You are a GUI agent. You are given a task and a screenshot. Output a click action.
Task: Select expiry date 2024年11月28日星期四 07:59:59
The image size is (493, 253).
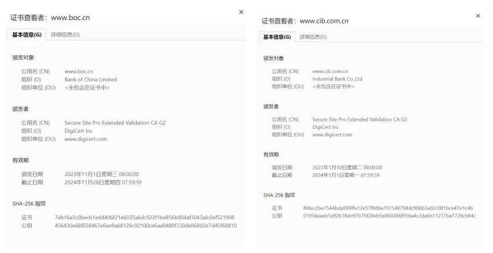[x=103, y=182]
